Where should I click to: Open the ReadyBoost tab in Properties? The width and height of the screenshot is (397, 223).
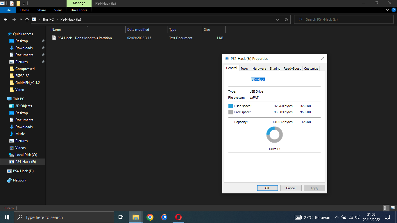pyautogui.click(x=292, y=69)
